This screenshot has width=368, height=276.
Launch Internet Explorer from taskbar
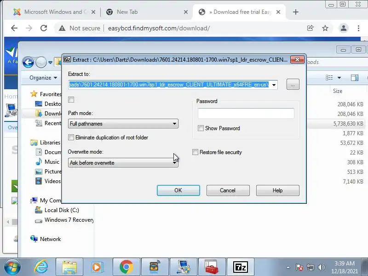41,267
